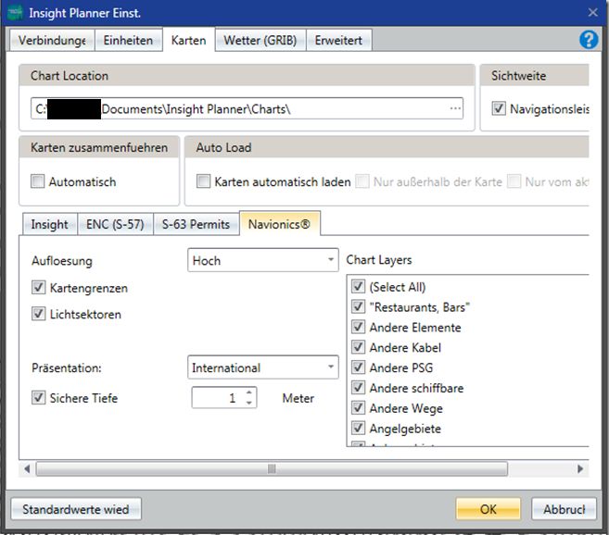
Task: Open the Präsentation dropdown set to International
Action: [263, 367]
